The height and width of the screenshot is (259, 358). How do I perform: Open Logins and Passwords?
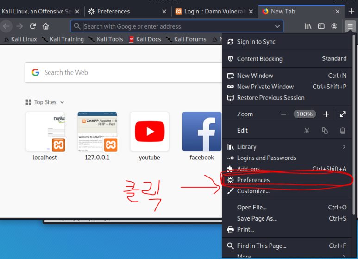(x=287, y=158)
